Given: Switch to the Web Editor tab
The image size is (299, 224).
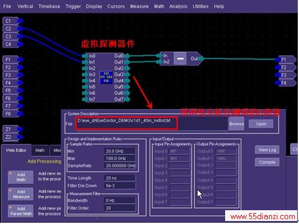Looking at the screenshot, I should [x=16, y=150].
